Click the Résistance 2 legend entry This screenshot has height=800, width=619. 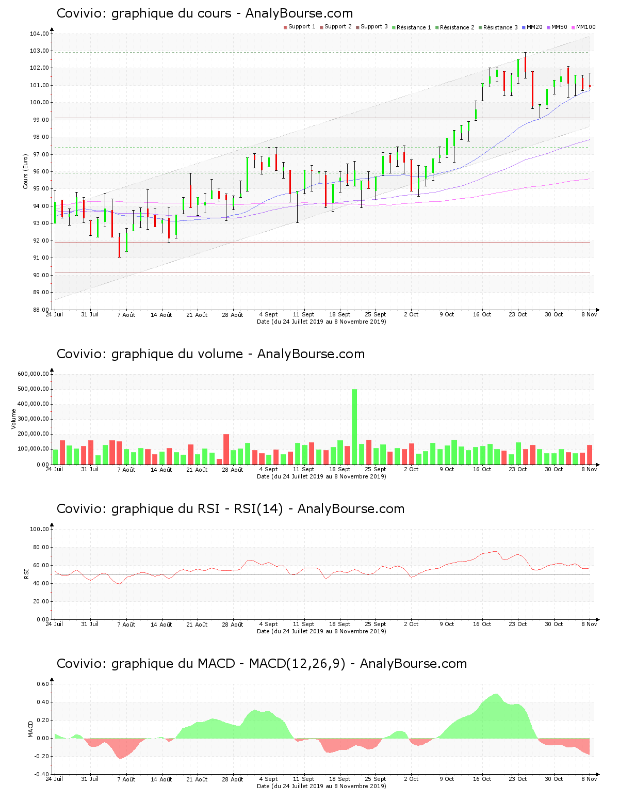pos(454,27)
